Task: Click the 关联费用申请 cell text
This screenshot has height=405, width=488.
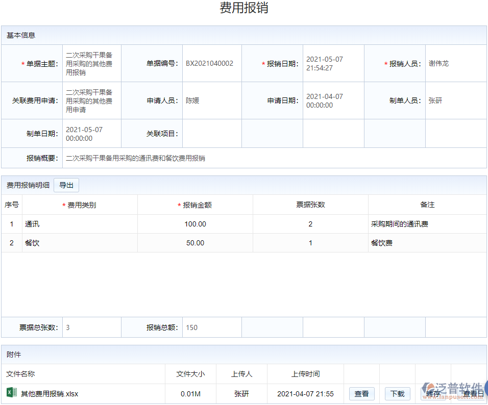Action: coord(92,100)
